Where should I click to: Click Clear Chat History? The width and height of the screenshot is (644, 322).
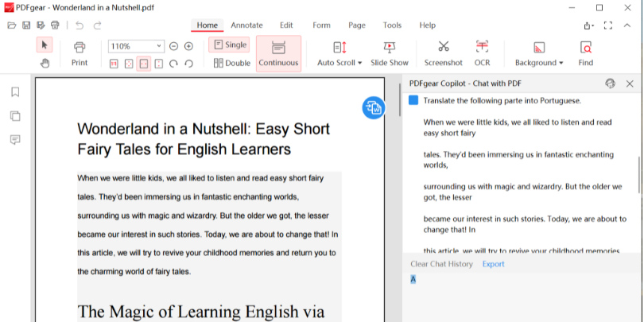441,264
